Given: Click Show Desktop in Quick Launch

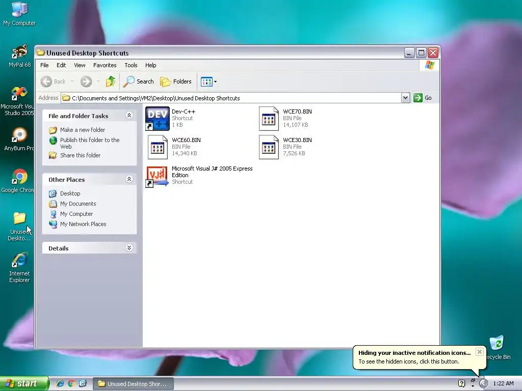Looking at the screenshot, I should (83, 384).
